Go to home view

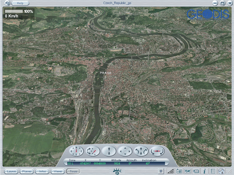221,171
